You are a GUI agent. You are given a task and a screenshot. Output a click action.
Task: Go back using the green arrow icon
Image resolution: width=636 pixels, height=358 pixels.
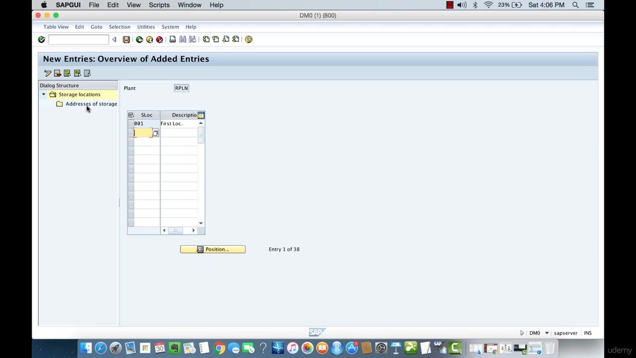pyautogui.click(x=140, y=39)
